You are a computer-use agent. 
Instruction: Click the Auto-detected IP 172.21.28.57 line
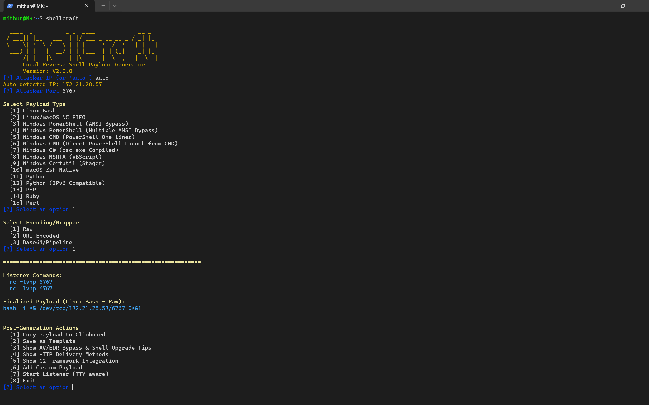point(52,84)
